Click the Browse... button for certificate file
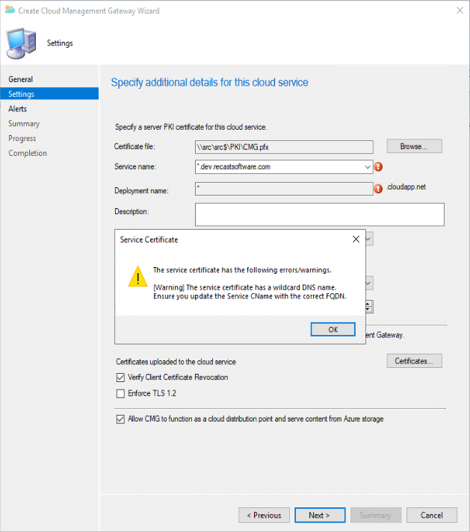Screen dimensions: 470x532 pos(414,146)
